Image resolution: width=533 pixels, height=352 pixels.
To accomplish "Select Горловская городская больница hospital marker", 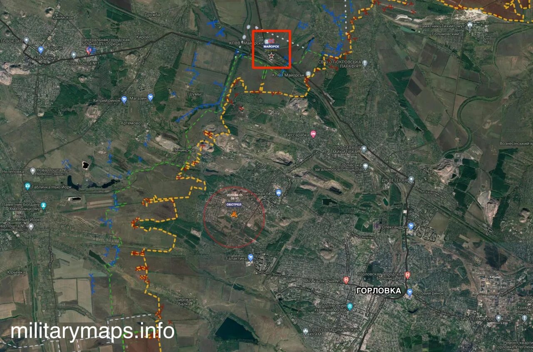I will click(407, 275).
